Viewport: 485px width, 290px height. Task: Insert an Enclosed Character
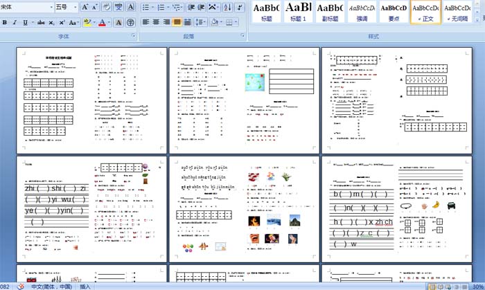tap(130, 23)
